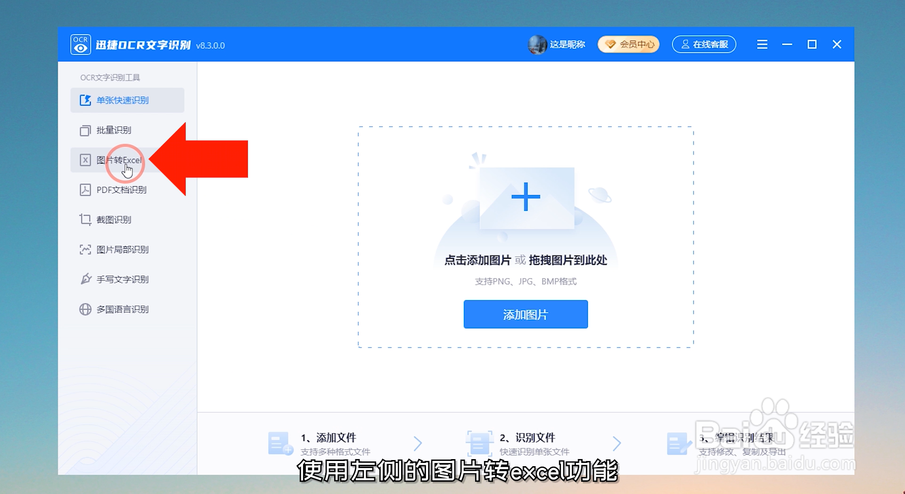Open 手写文字识别 tool
Image resolution: width=905 pixels, height=494 pixels.
[127, 279]
